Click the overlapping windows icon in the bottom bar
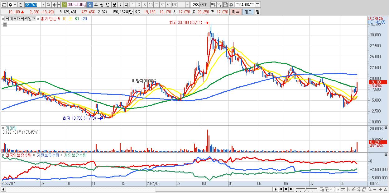 coord(327,189)
